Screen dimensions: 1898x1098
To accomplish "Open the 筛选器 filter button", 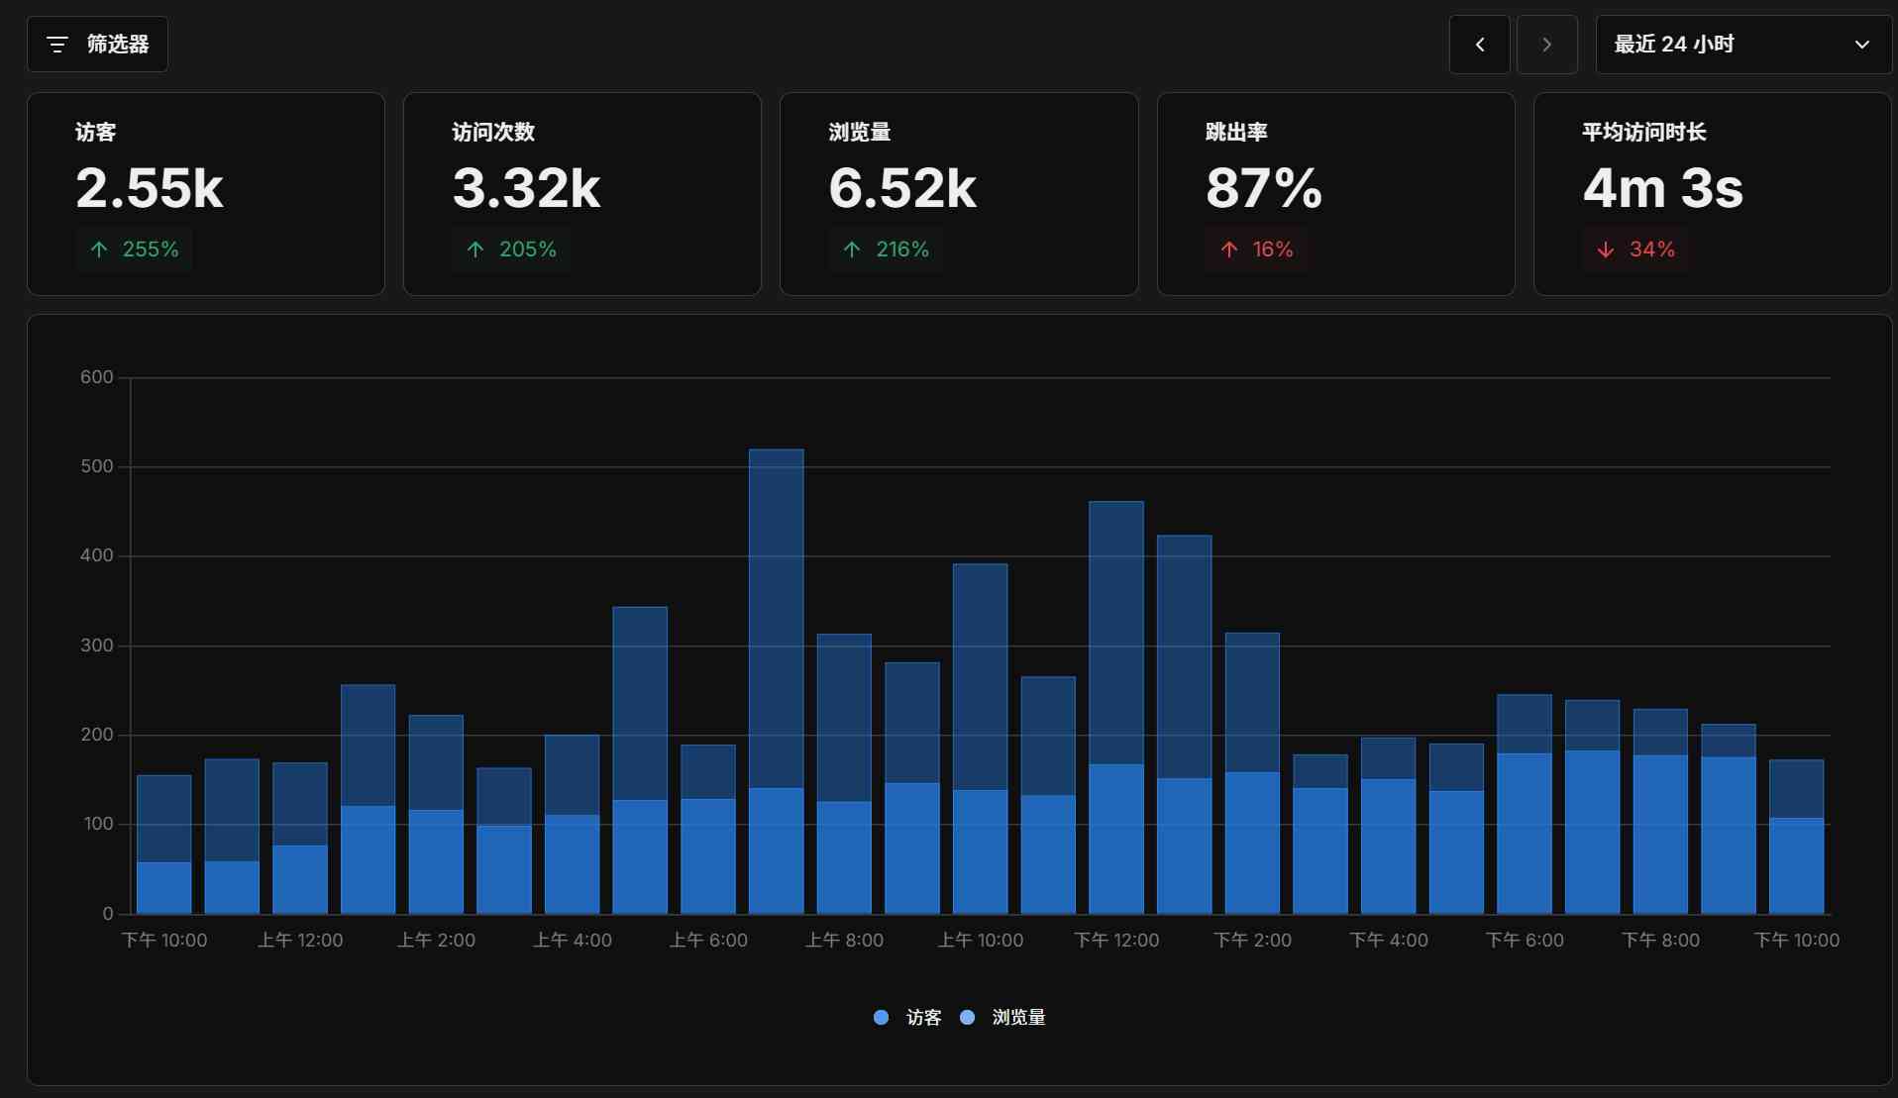I will [x=97, y=45].
